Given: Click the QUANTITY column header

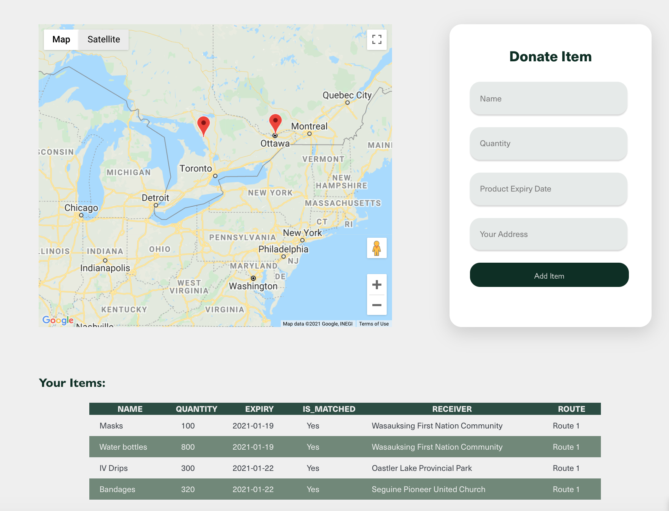Looking at the screenshot, I should pos(196,409).
